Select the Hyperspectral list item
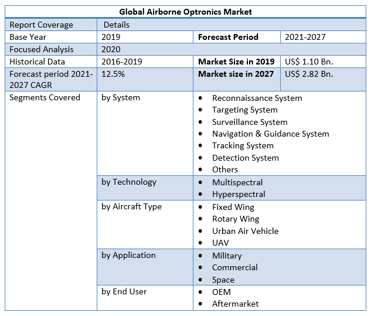Image resolution: width=371 pixels, height=316 pixels. (x=239, y=194)
